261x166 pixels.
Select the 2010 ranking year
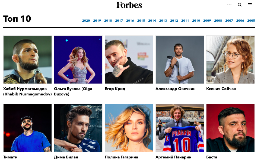click(x=196, y=21)
